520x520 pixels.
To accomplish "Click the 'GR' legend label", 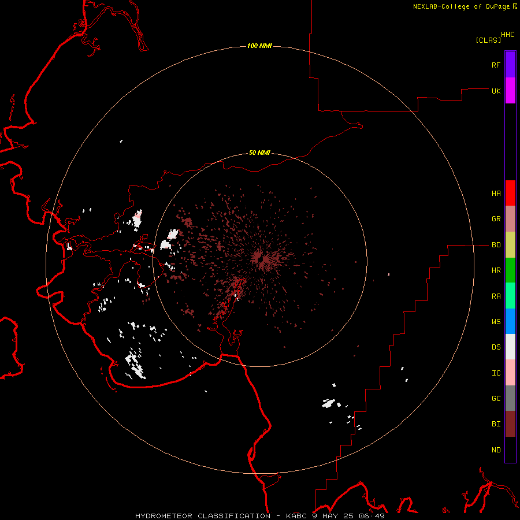I will point(496,219).
